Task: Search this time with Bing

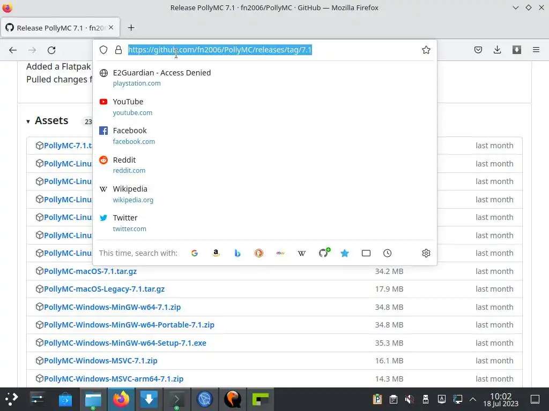Action: [x=238, y=253]
